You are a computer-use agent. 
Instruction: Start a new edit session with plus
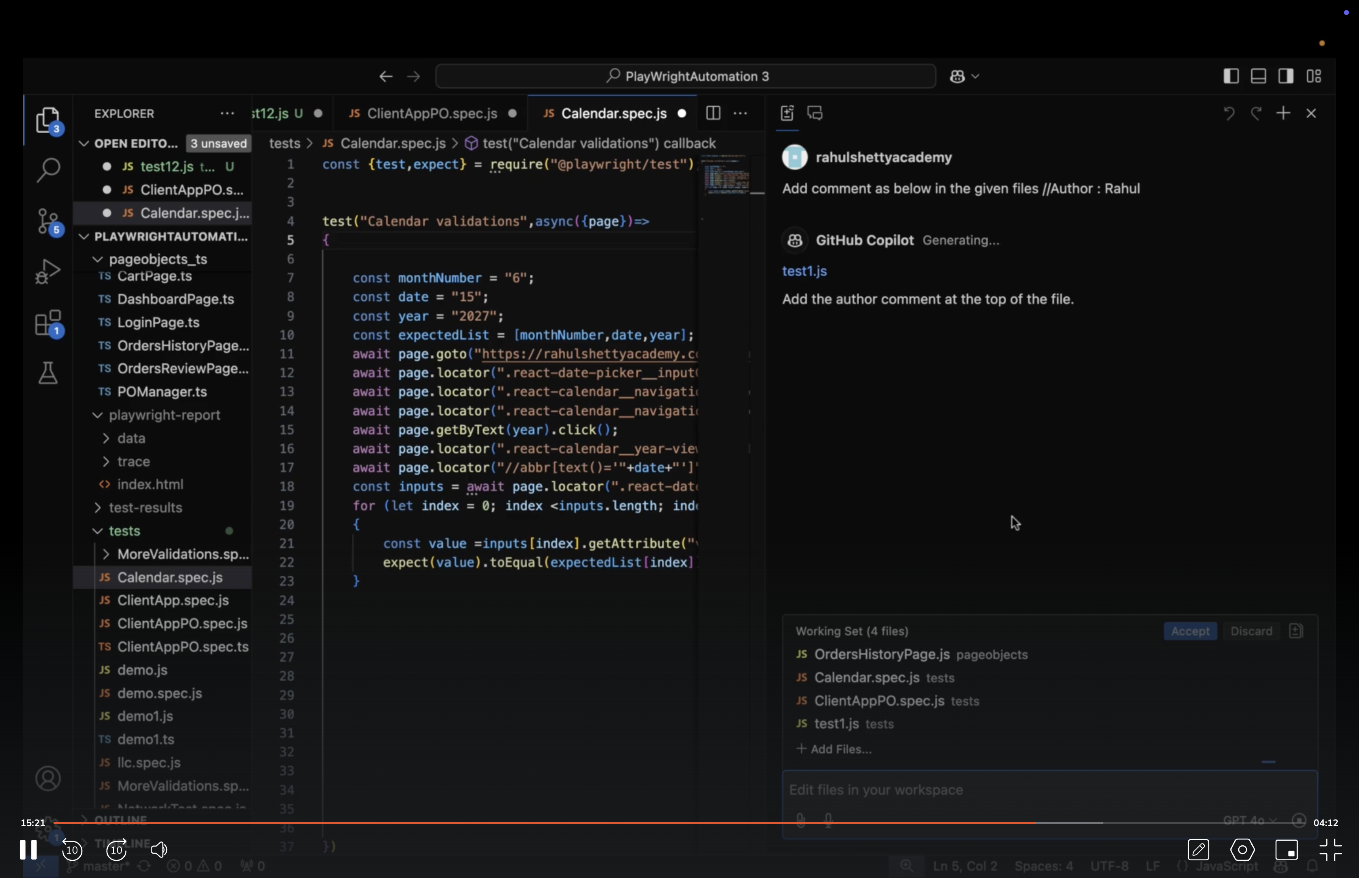pos(1283,114)
